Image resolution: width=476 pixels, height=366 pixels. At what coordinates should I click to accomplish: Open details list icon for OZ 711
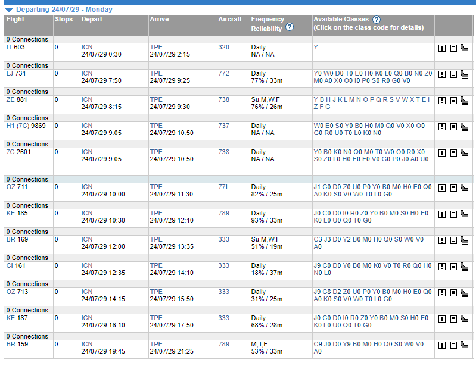click(x=453, y=188)
